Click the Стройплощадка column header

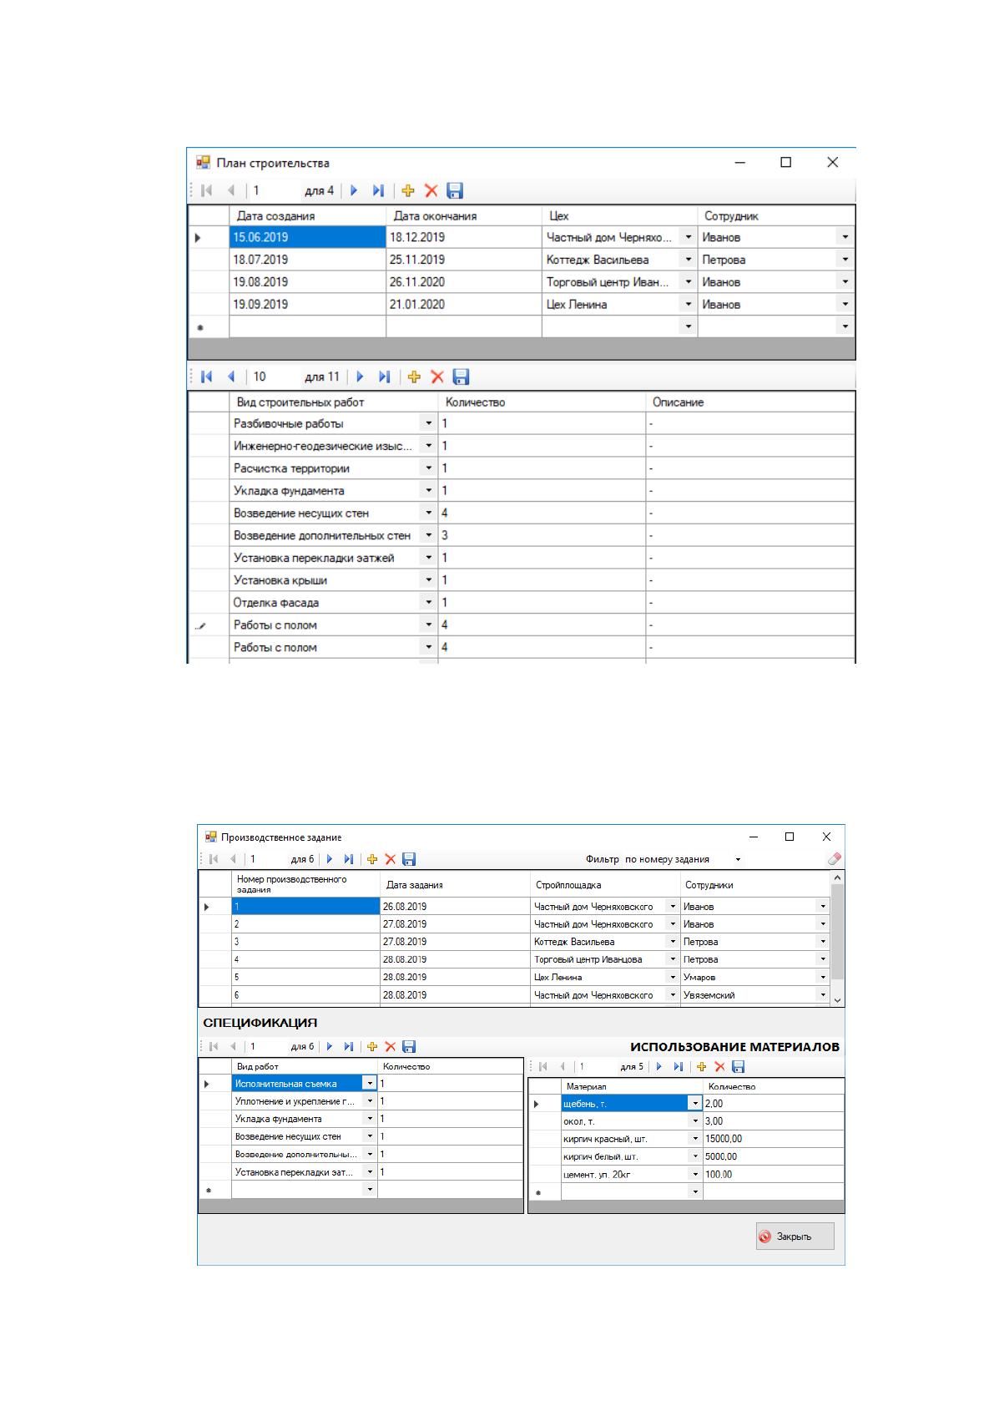tap(605, 885)
